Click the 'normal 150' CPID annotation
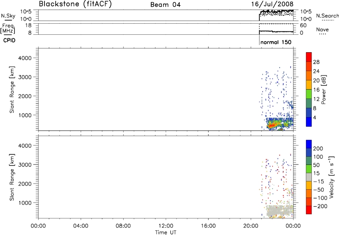This screenshot has width=339, height=235. point(276,42)
